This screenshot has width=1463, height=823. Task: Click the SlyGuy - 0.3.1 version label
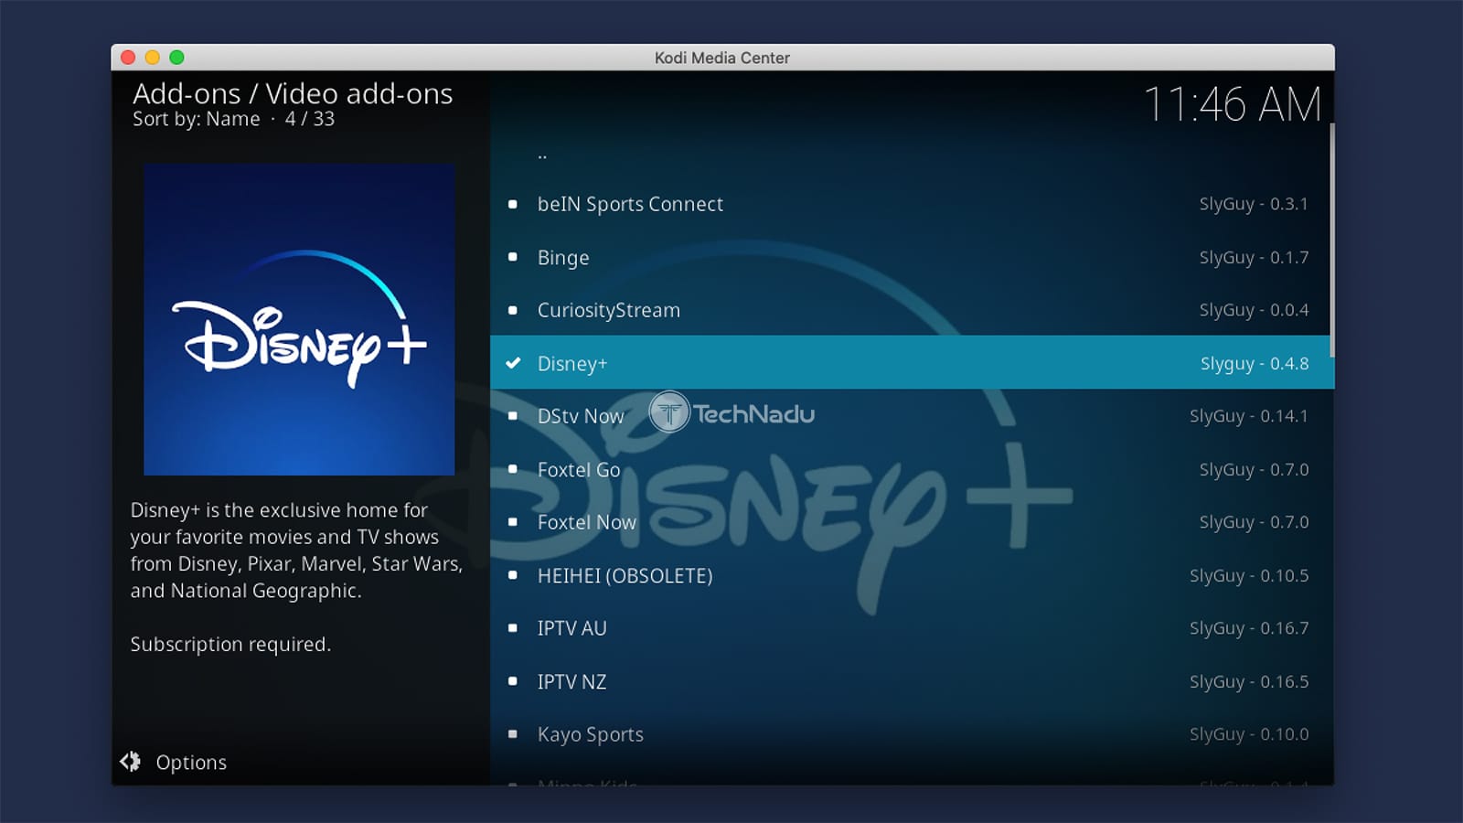pos(1254,204)
